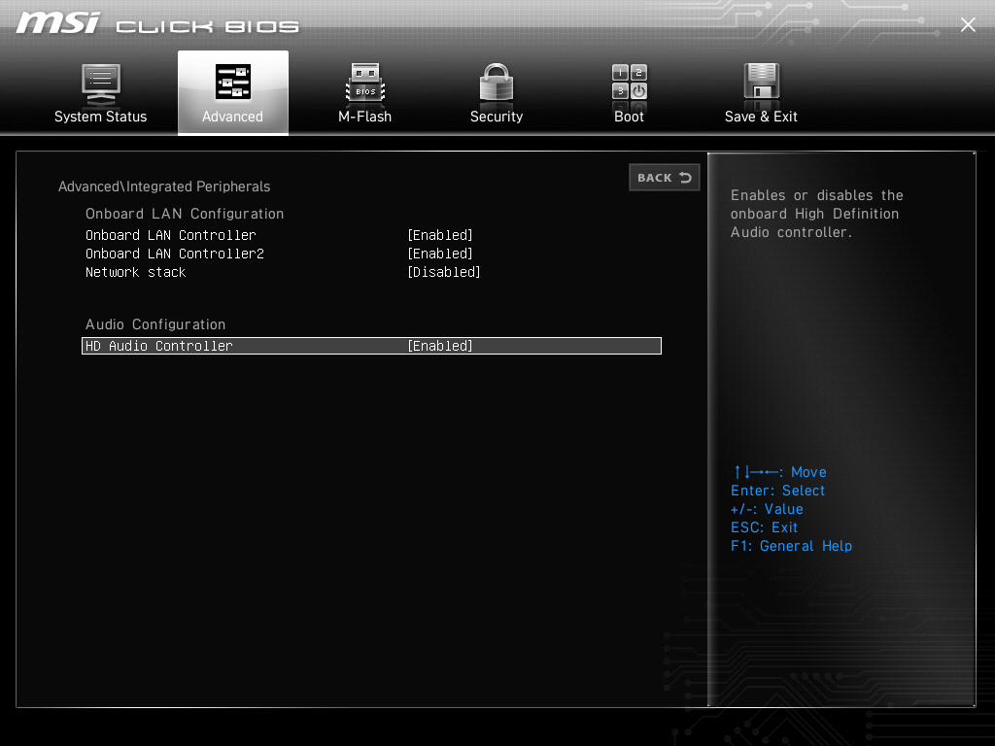Click the BACK button
This screenshot has height=746, width=995.
(665, 178)
